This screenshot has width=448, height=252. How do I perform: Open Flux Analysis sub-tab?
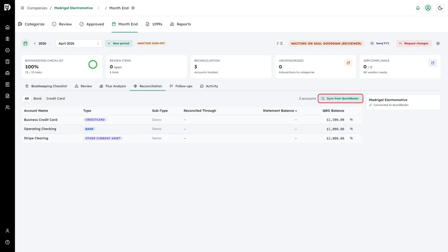click(113, 86)
